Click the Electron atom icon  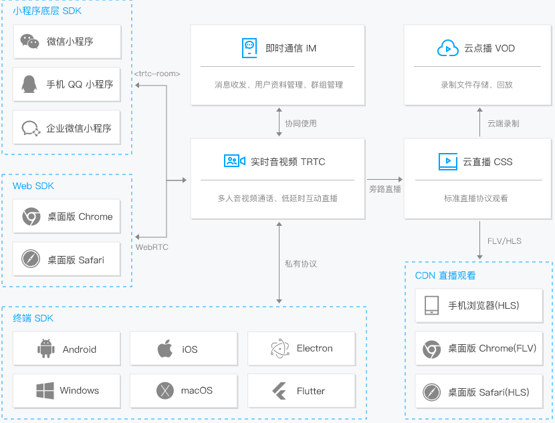click(x=280, y=348)
